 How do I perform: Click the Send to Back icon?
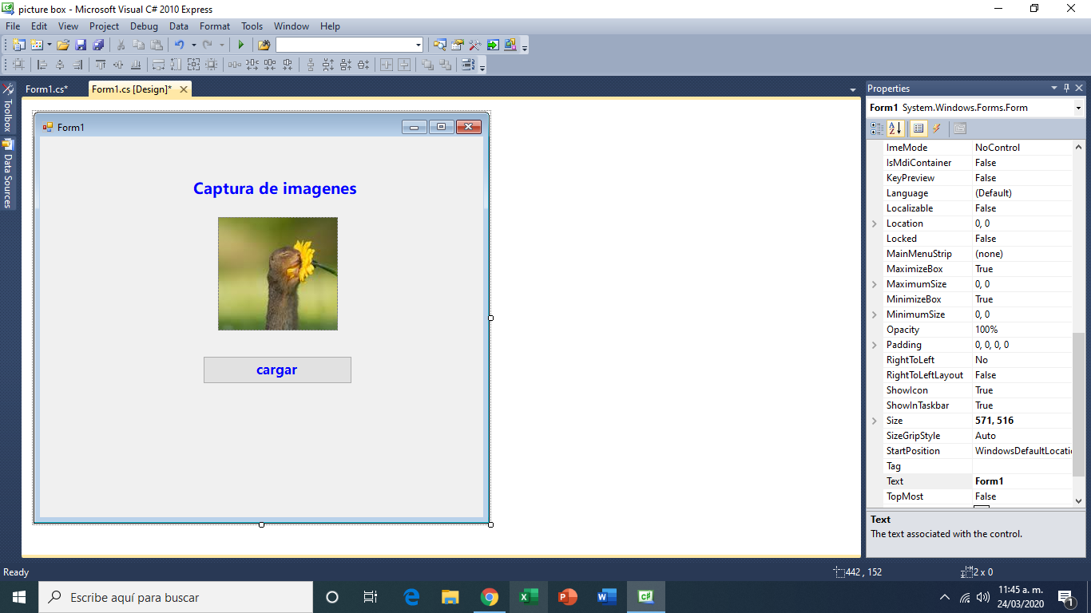(445, 65)
